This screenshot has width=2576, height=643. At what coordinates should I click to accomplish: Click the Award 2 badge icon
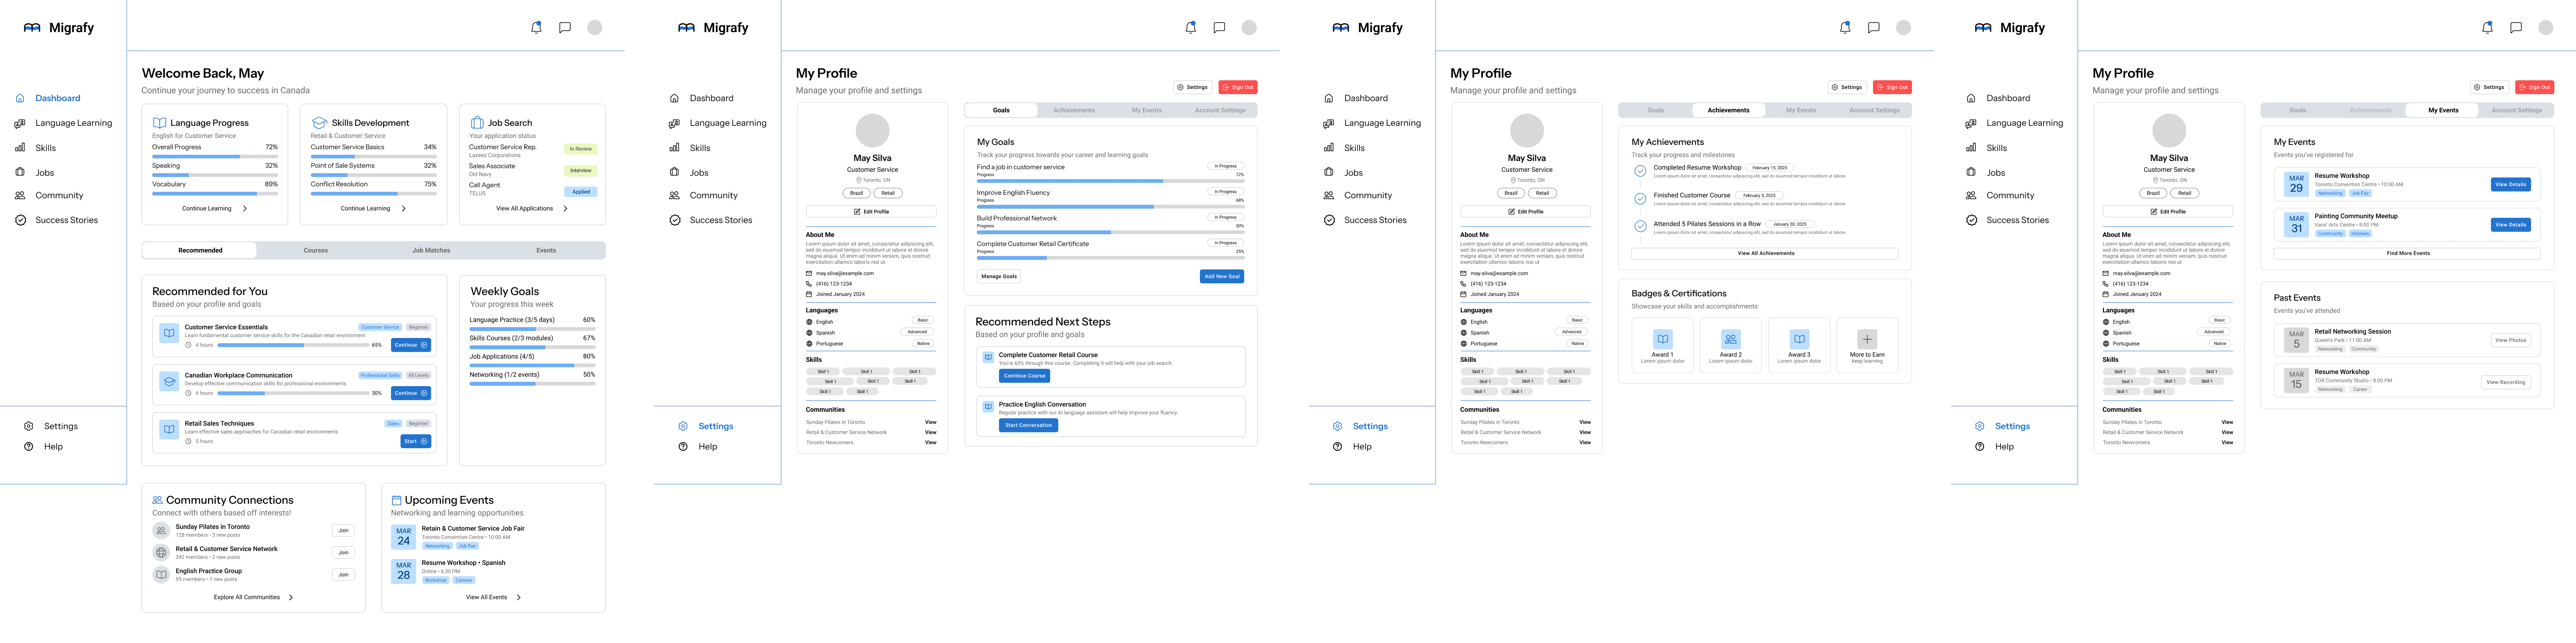click(x=1731, y=339)
